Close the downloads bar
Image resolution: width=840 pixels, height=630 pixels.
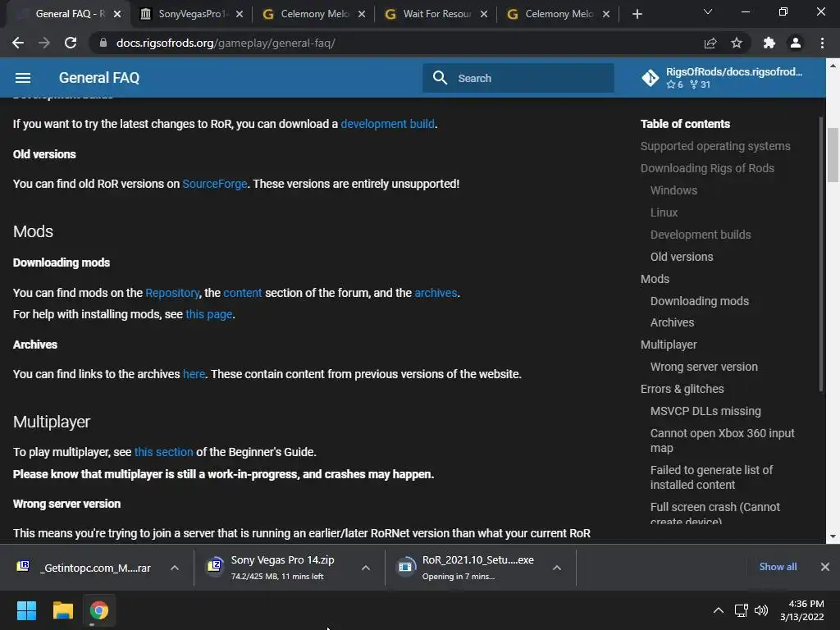click(x=825, y=567)
